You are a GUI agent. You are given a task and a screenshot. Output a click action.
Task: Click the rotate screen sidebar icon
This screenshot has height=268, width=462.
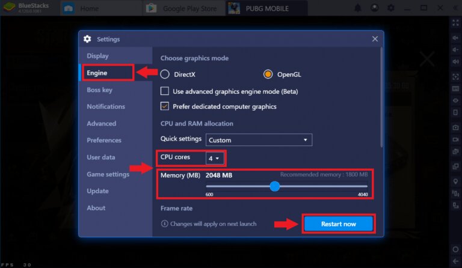coord(455,112)
